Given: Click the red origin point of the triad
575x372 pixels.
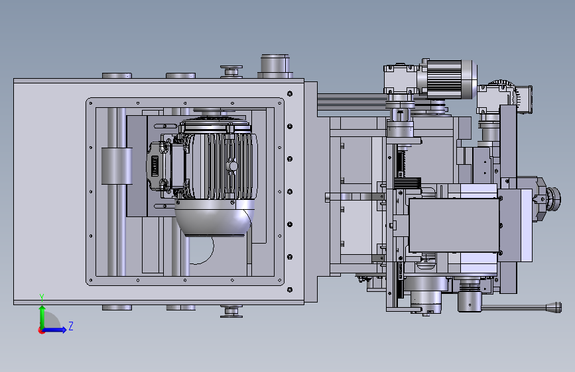Looking at the screenshot, I should coord(41,330).
